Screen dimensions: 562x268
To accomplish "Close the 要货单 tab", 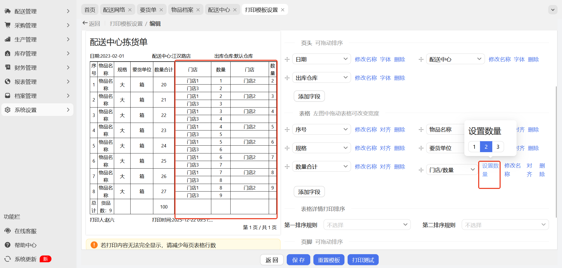I will (x=161, y=10).
